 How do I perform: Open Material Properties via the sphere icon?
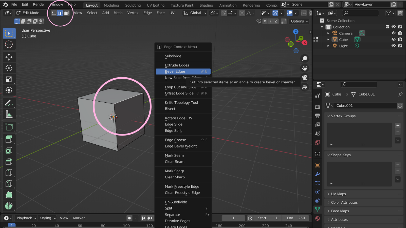pyautogui.click(x=317, y=218)
